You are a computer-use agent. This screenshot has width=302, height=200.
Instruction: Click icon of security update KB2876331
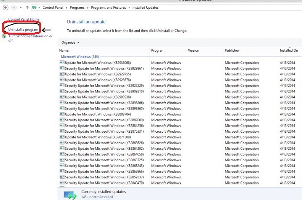click(x=62, y=131)
